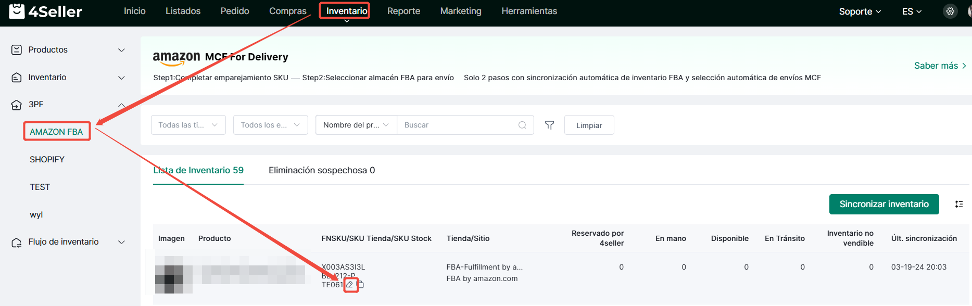972x306 pixels.
Task: Open the ES language dropdown
Action: click(912, 11)
